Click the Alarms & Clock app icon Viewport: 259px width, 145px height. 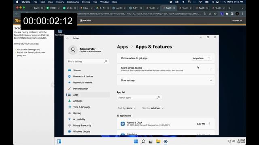coord(123,124)
